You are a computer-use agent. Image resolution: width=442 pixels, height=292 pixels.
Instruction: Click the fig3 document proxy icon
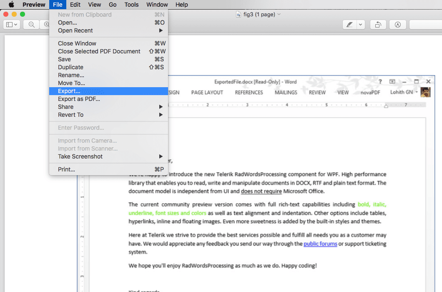coord(239,14)
